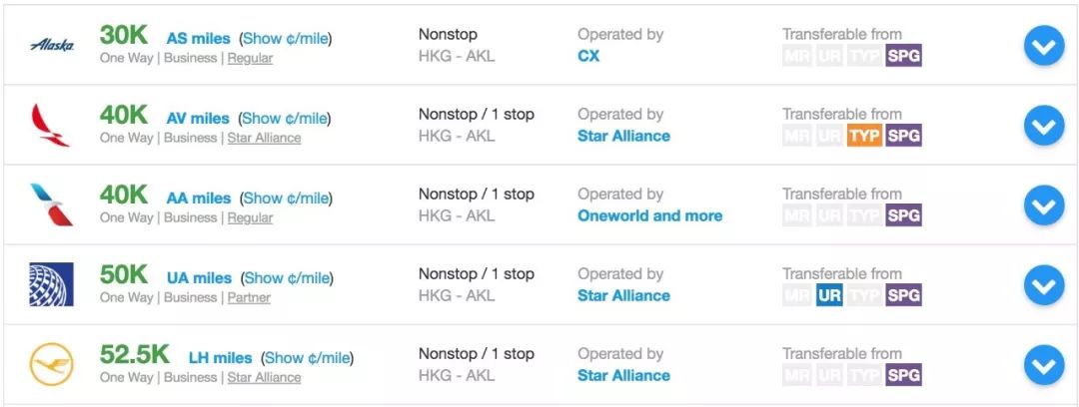1079x407 pixels.
Task: Expand the 50K UA miles row
Action: click(x=1044, y=284)
